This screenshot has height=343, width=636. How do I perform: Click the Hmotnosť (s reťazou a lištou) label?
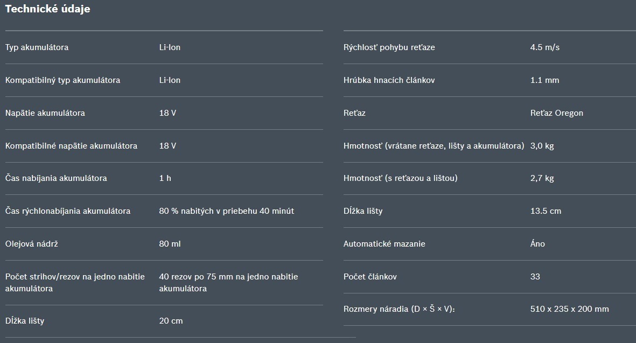(x=400, y=178)
